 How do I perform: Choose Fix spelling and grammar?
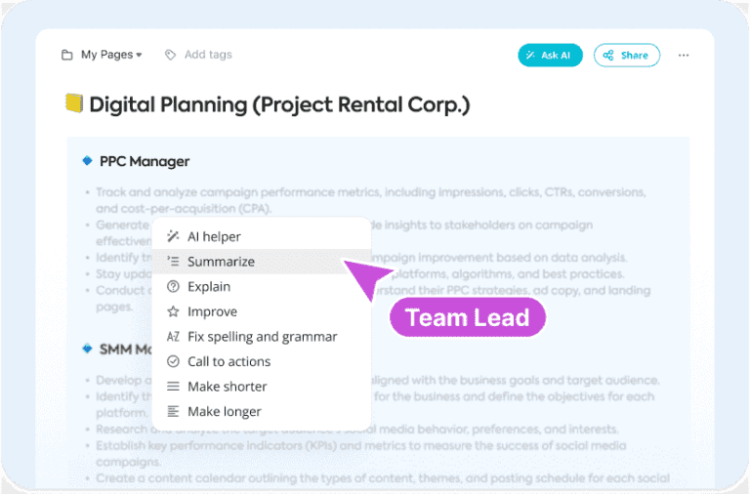(262, 337)
